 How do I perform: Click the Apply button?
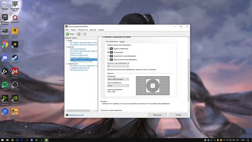pos(157,115)
